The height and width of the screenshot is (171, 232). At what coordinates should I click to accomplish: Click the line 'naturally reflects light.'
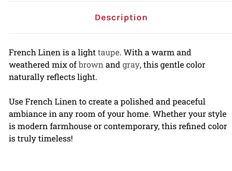[x=53, y=77]
